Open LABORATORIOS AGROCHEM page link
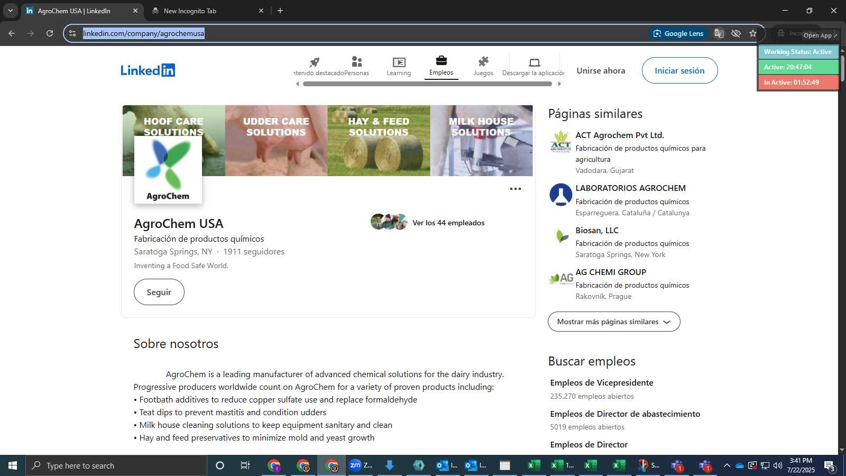The width and height of the screenshot is (846, 476). pos(630,188)
